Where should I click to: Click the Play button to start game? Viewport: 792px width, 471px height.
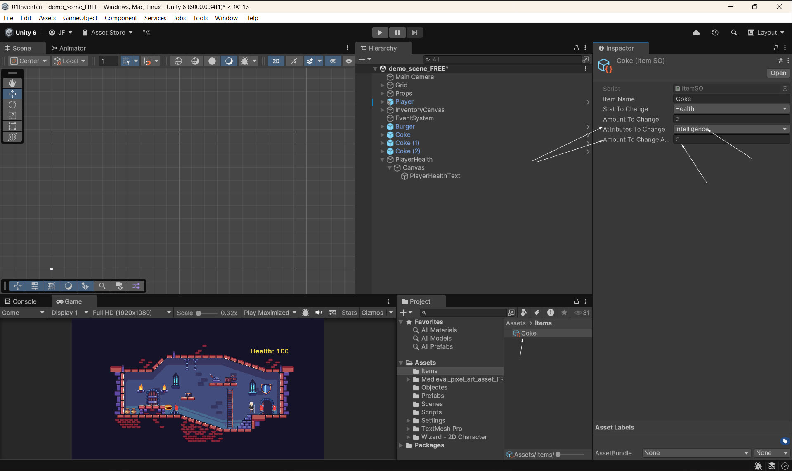[380, 33]
